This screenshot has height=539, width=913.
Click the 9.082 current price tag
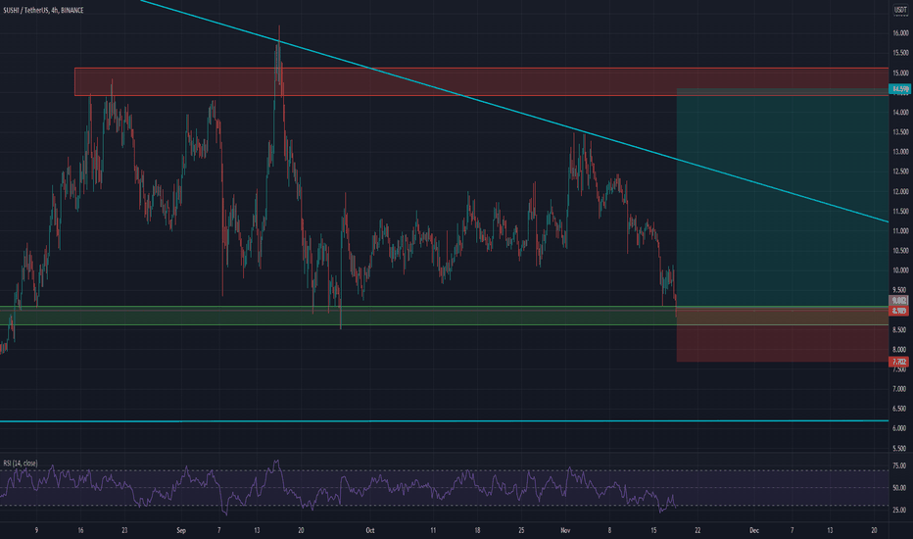(899, 300)
